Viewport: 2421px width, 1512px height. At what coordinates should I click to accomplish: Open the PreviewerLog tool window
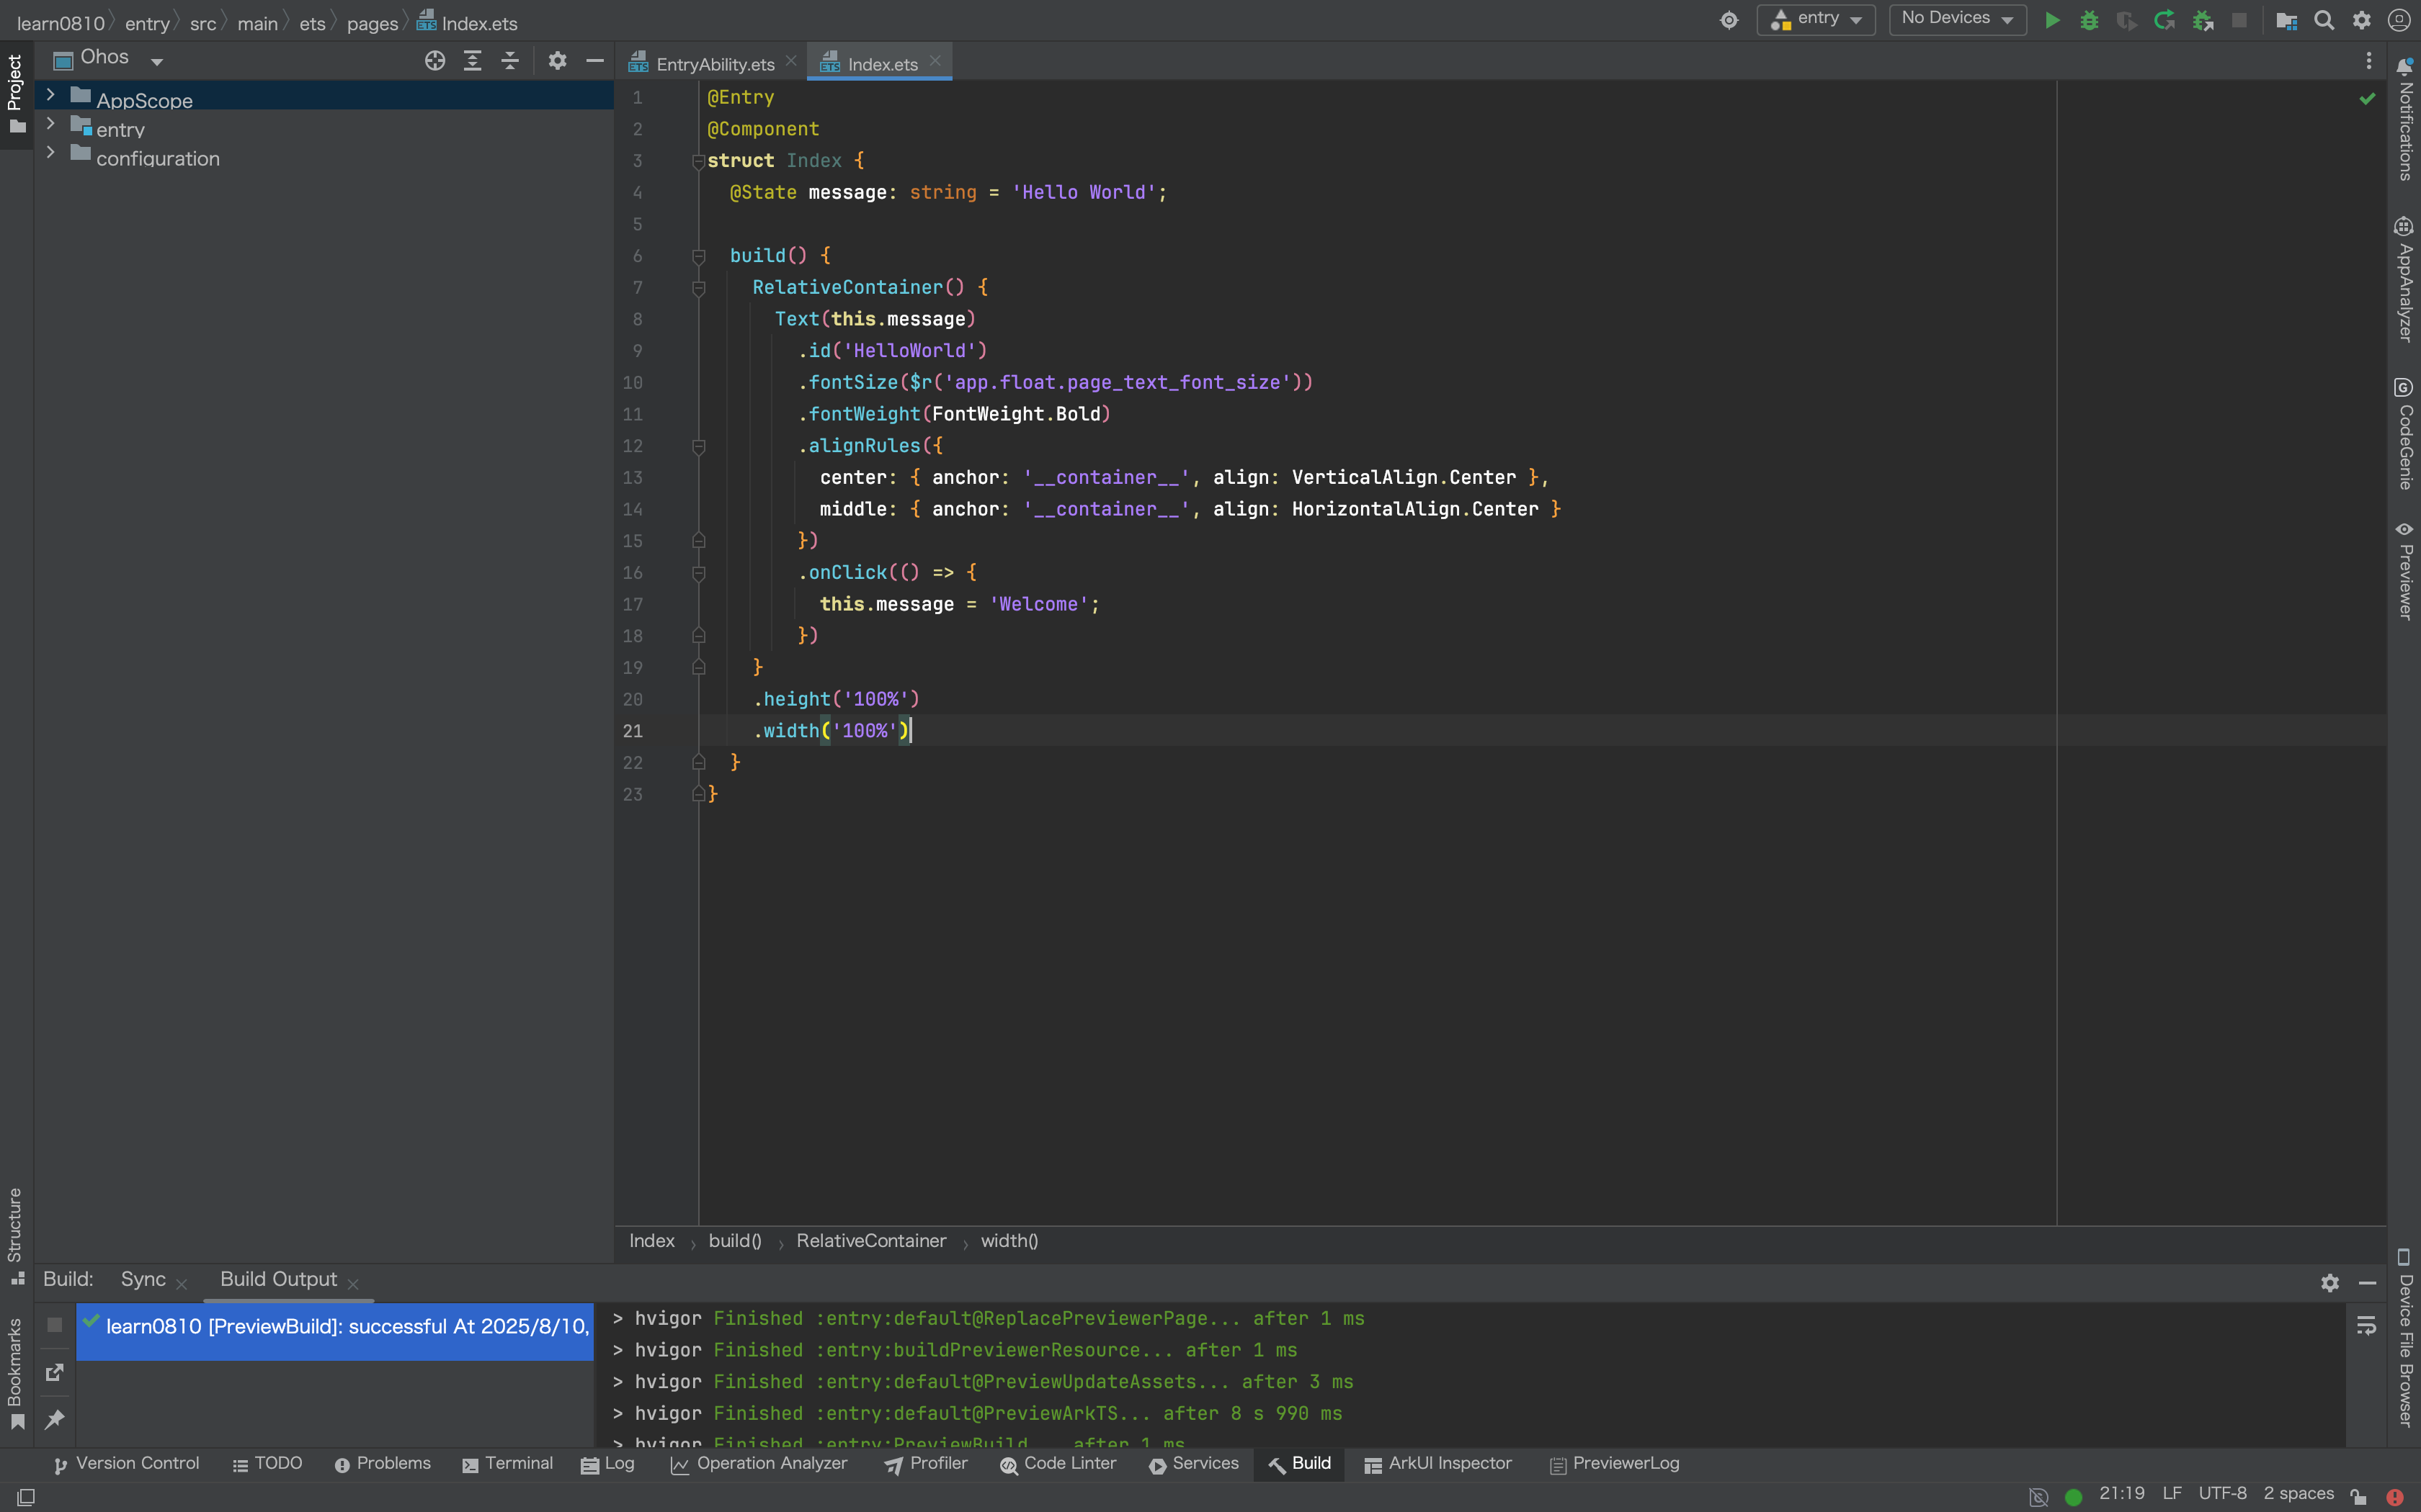click(1614, 1464)
